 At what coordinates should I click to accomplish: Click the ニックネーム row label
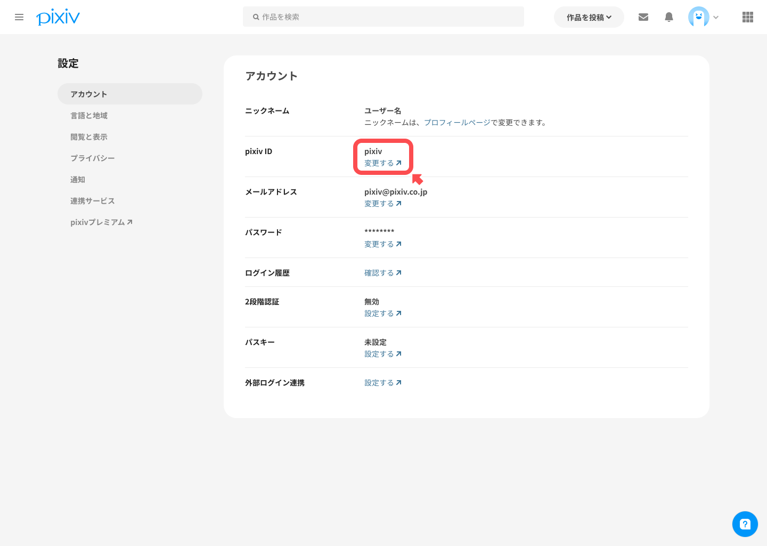click(x=267, y=111)
